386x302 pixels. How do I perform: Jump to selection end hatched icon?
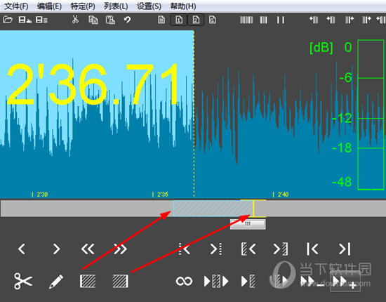[281, 249]
